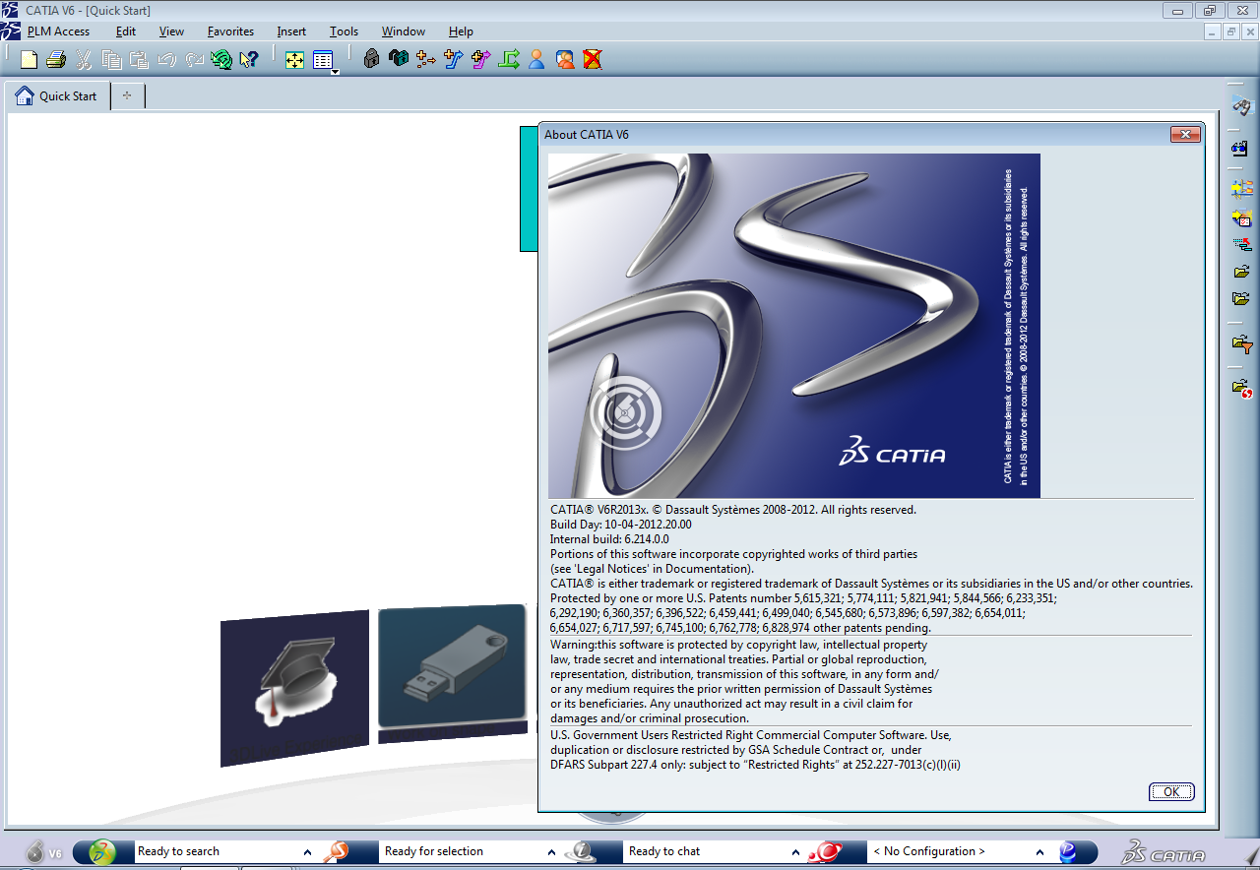1260x870 pixels.
Task: Click the Ready to search input field
Action: click(x=217, y=852)
